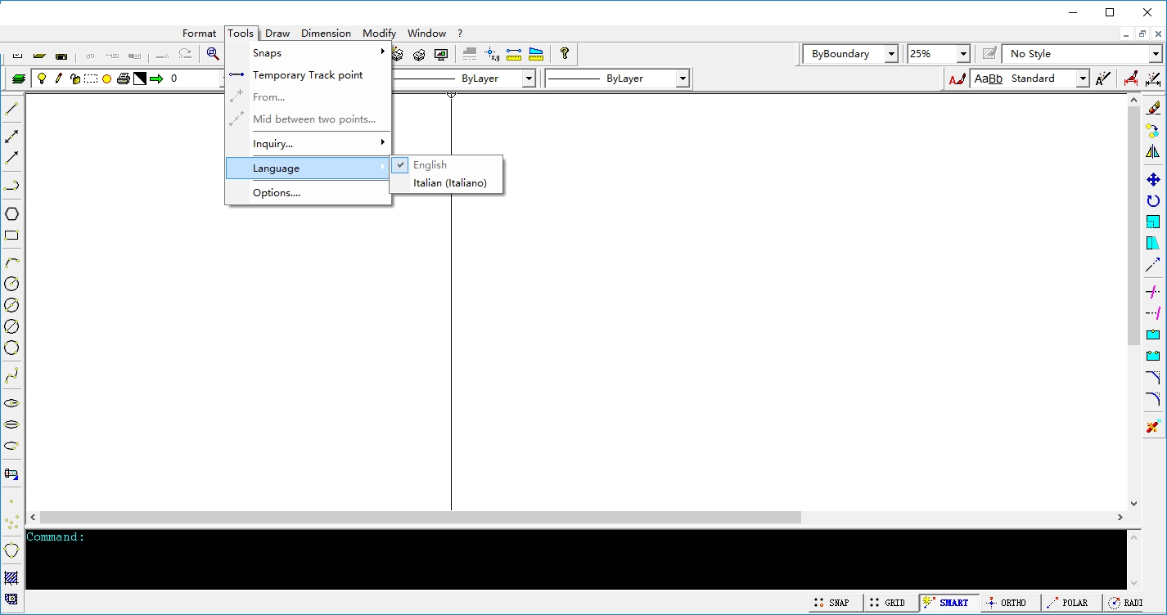Screen dimensions: 1167x615
Task: Select Italian (Italiano) language option
Action: [x=449, y=183]
